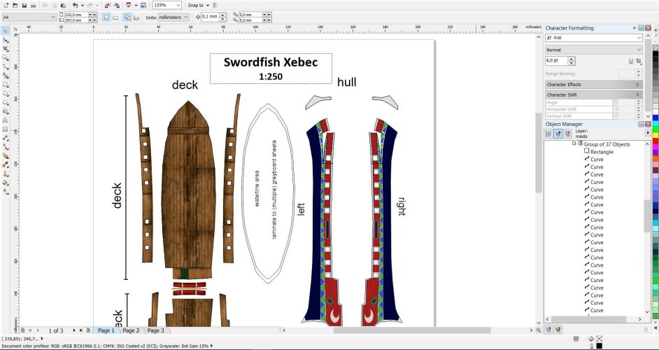
Task: Click the Print icon in toolbar
Action: 34,5
